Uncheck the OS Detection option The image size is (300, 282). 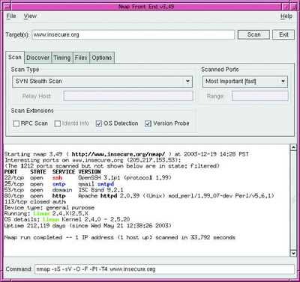click(x=99, y=123)
